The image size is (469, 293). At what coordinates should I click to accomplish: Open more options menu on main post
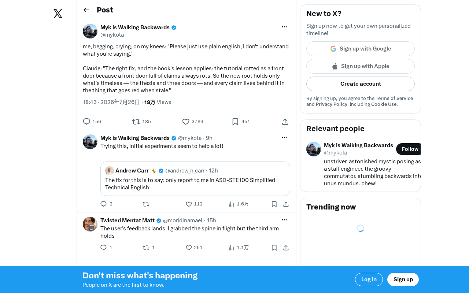[284, 27]
